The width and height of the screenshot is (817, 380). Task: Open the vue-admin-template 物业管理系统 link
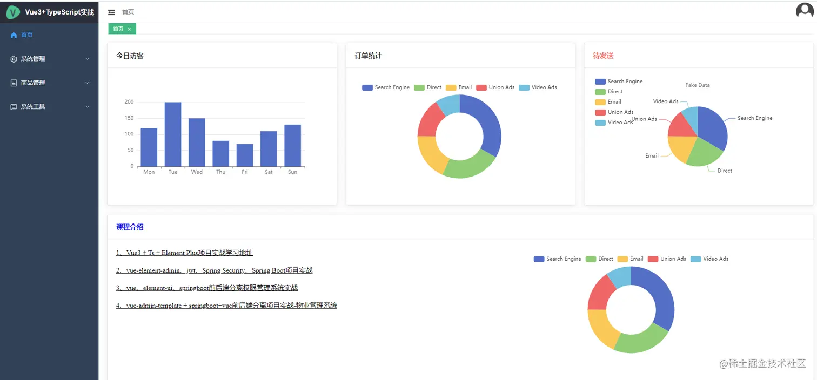(x=226, y=306)
